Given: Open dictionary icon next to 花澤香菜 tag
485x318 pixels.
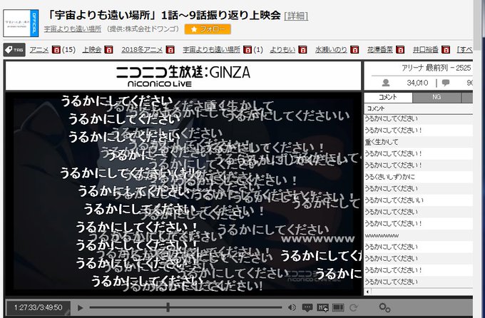Looking at the screenshot, I should coord(400,49).
